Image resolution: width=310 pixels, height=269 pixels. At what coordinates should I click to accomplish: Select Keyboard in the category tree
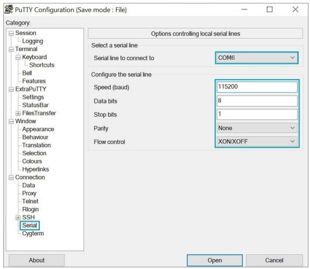tap(35, 57)
